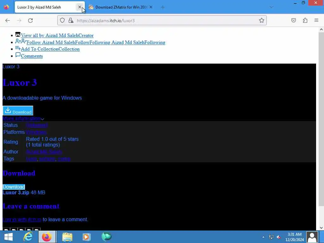Click the Platforms value link
This screenshot has height=243, width=324.
point(36,132)
